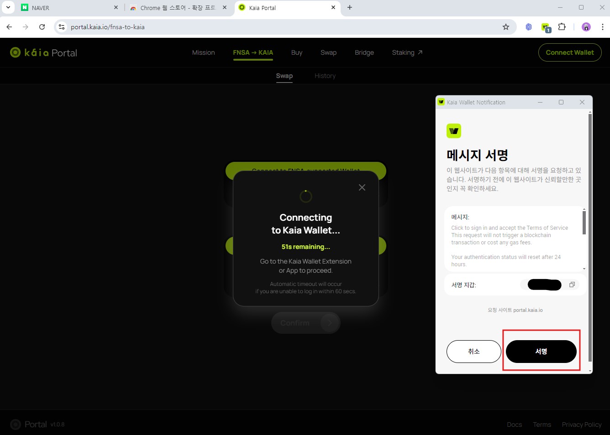Viewport: 610px width, 435px height.
Task: Minimize the Kaia Wallet Notification window
Action: 540,102
